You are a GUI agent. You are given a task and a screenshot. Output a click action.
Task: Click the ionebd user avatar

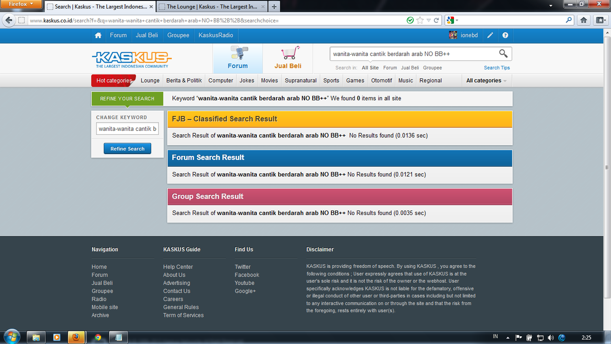click(x=453, y=35)
